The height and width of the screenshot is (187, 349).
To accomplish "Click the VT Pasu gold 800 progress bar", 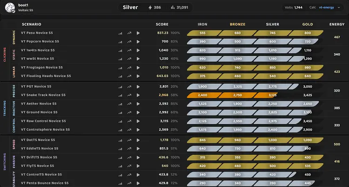I will click(x=307, y=33).
